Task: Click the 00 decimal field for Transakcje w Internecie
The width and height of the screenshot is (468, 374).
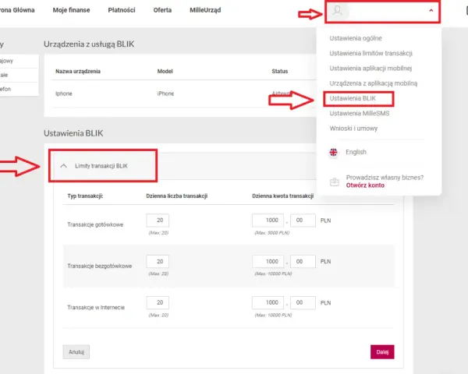Action: (x=303, y=303)
